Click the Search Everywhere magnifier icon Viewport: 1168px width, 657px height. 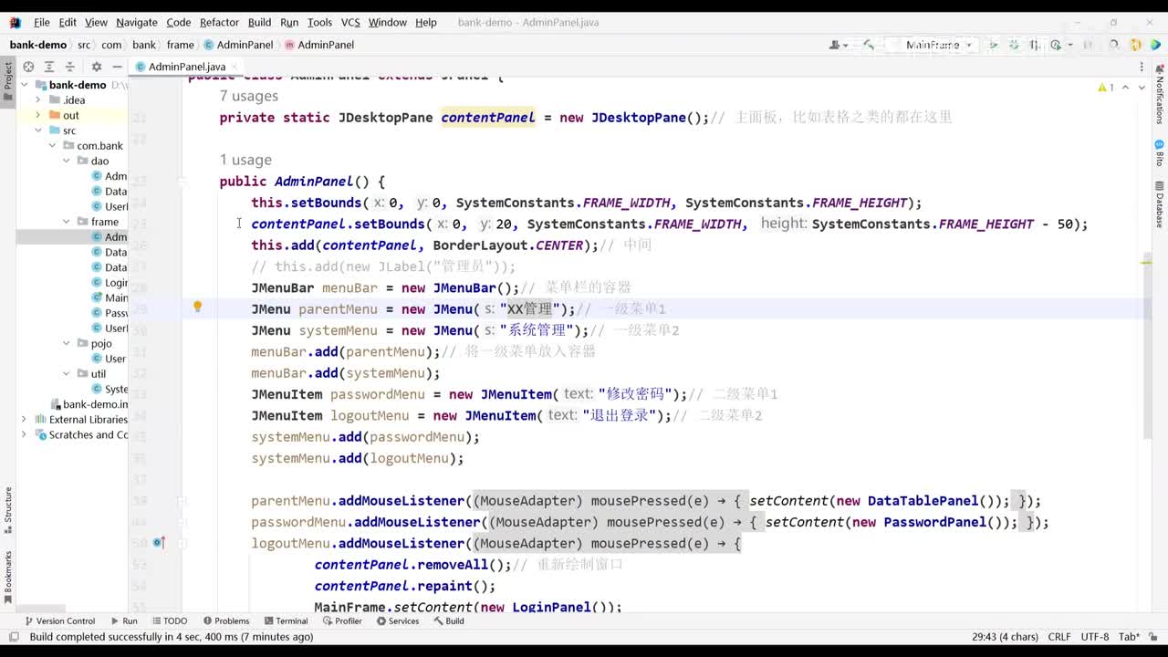coord(1114,45)
